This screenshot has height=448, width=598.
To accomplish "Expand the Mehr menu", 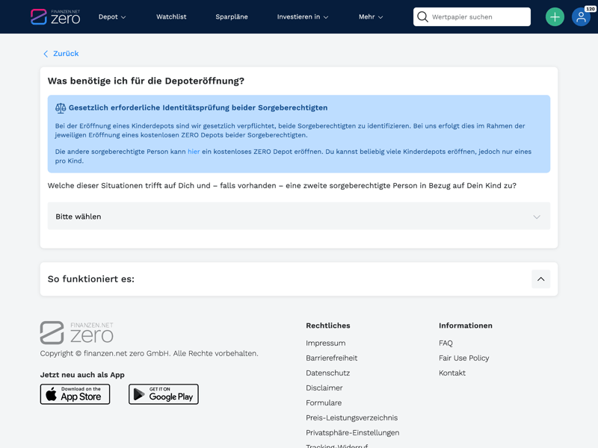I will pos(370,16).
